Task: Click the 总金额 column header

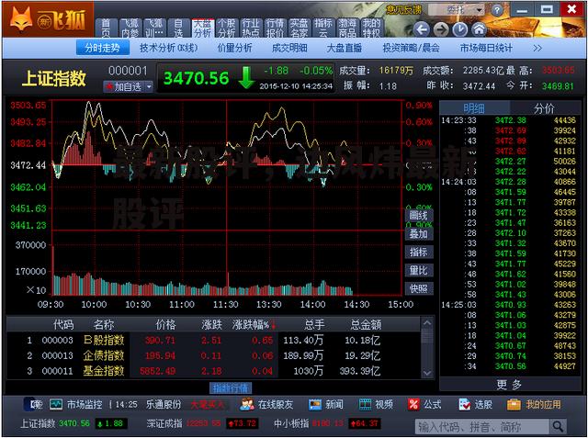Action: pyautogui.click(x=366, y=324)
